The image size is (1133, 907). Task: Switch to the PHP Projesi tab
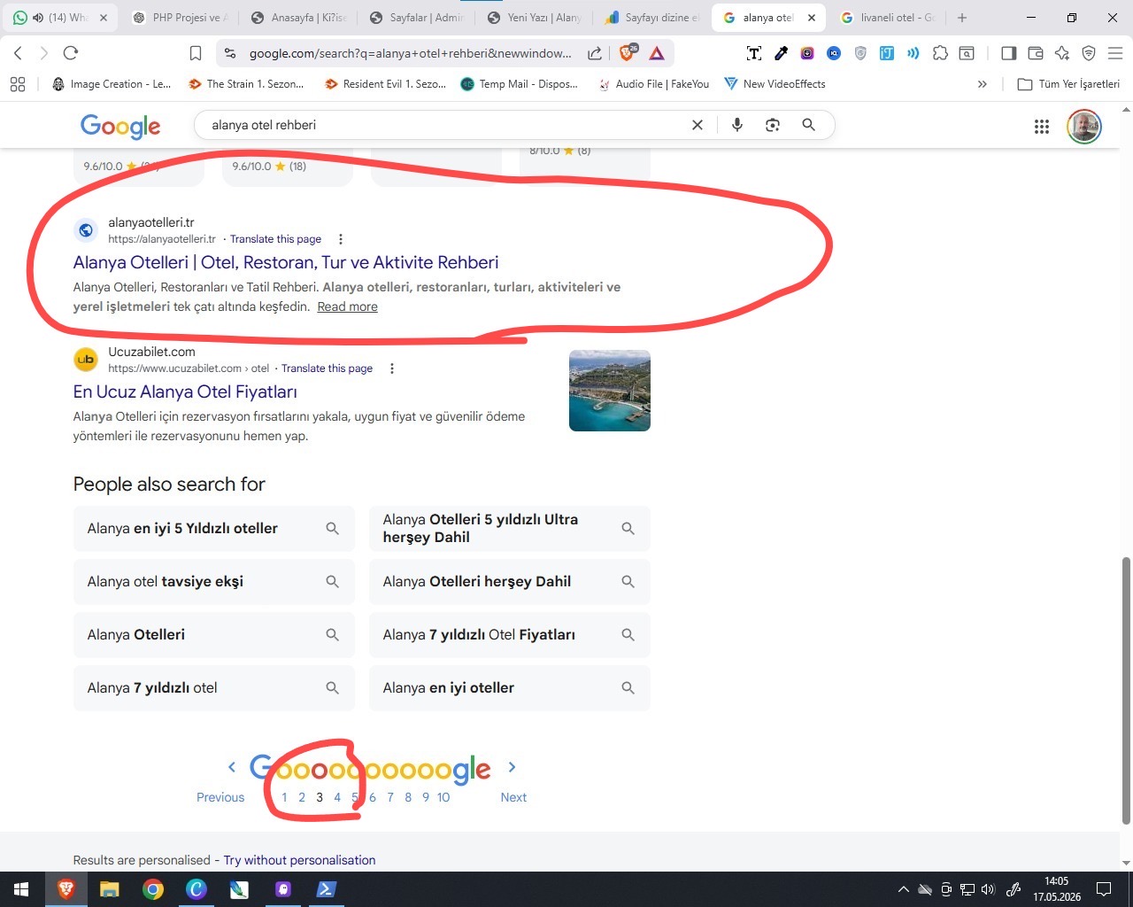(180, 18)
